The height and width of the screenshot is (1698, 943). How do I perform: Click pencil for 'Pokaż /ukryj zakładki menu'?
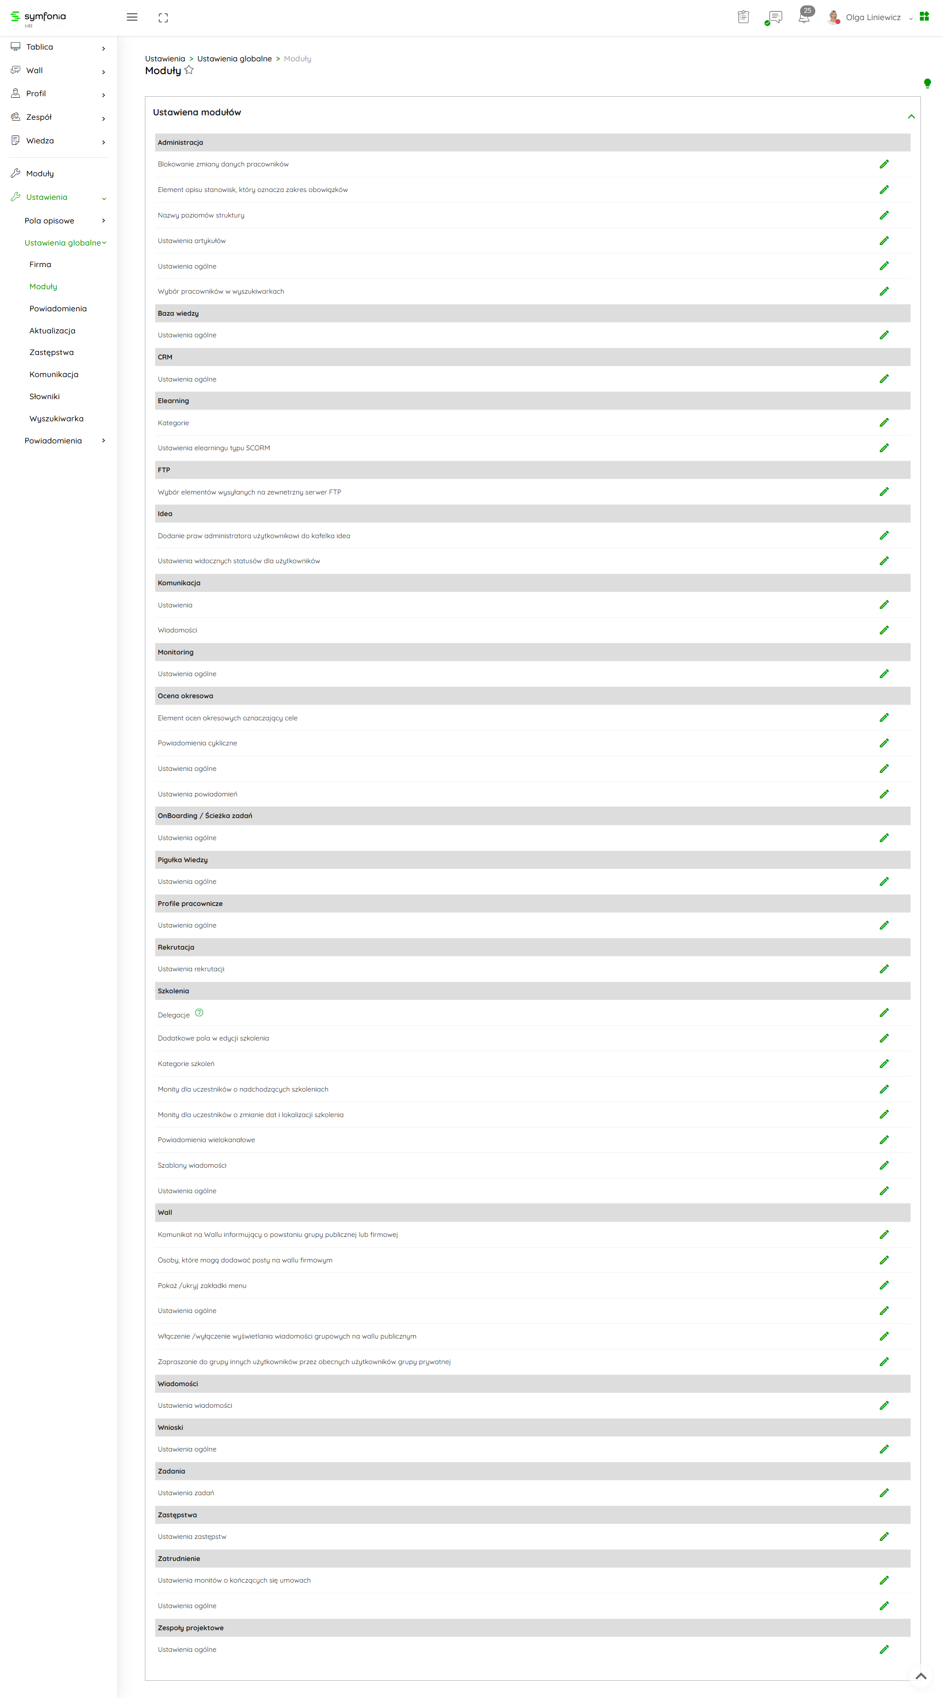pos(884,1286)
